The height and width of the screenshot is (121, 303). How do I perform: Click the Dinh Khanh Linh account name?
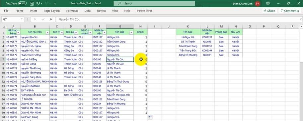click(243, 3)
